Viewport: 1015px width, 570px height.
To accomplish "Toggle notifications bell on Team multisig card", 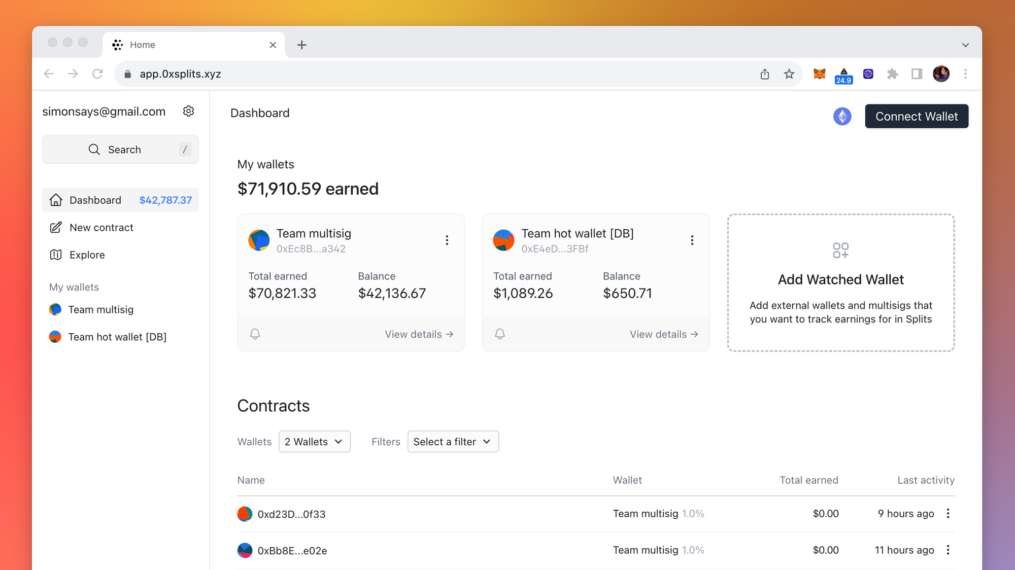I will coord(255,334).
